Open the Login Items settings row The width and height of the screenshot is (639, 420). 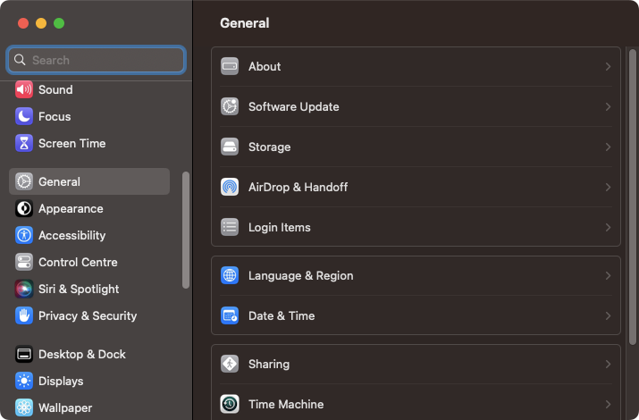pos(416,227)
